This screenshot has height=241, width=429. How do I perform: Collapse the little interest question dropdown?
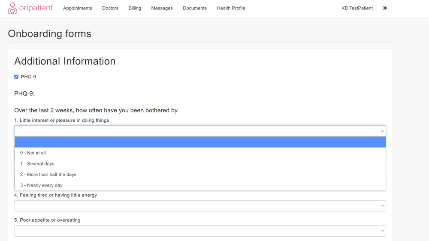[200, 131]
